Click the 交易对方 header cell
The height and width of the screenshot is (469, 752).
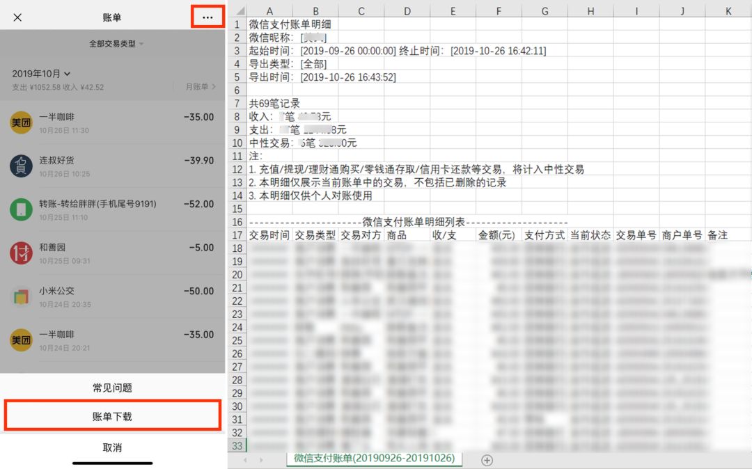coord(361,235)
